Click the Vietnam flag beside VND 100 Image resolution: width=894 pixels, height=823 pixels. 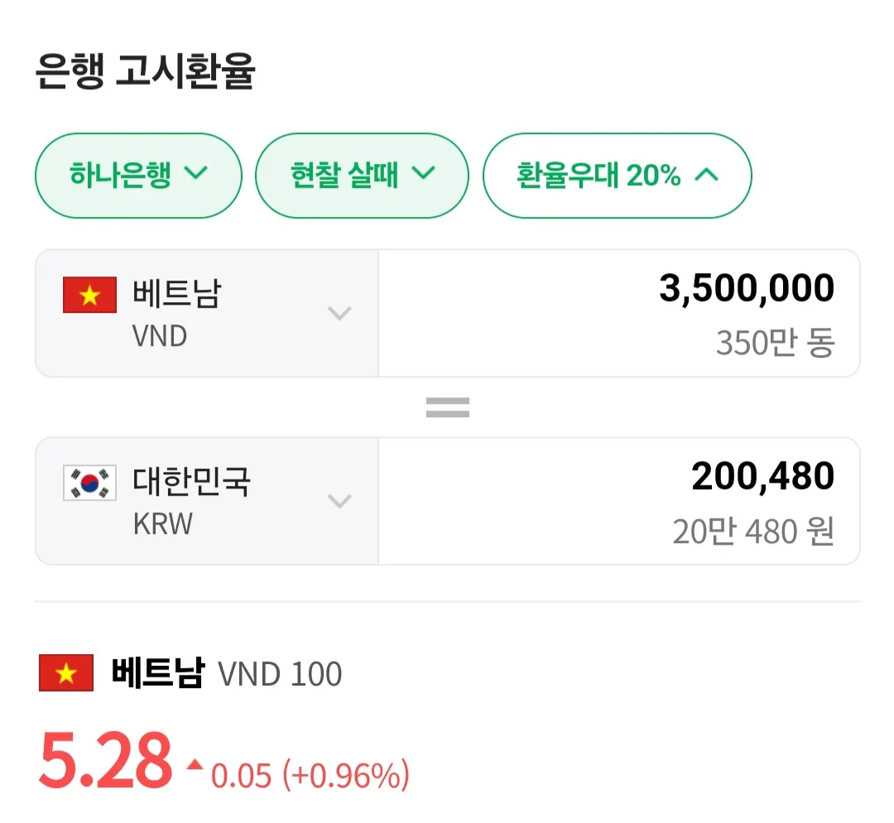point(66,672)
